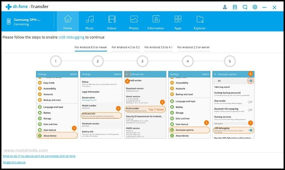Viewport: 285px width, 170px height.
Task: Click the toolbox icon in title bar
Action: pos(235,7)
